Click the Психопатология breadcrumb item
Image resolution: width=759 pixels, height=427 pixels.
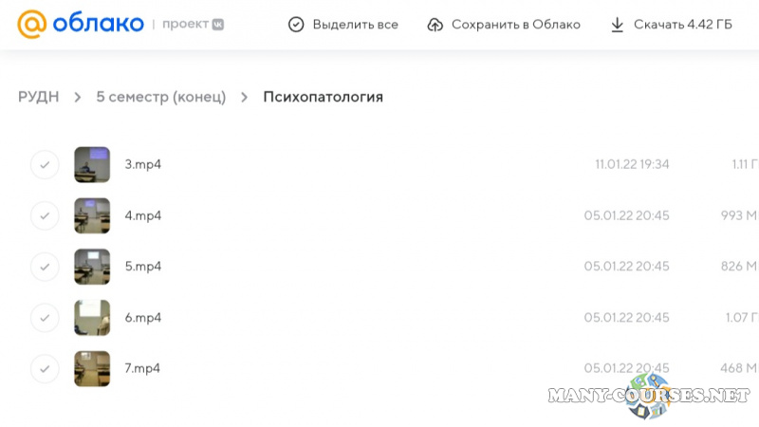point(323,97)
